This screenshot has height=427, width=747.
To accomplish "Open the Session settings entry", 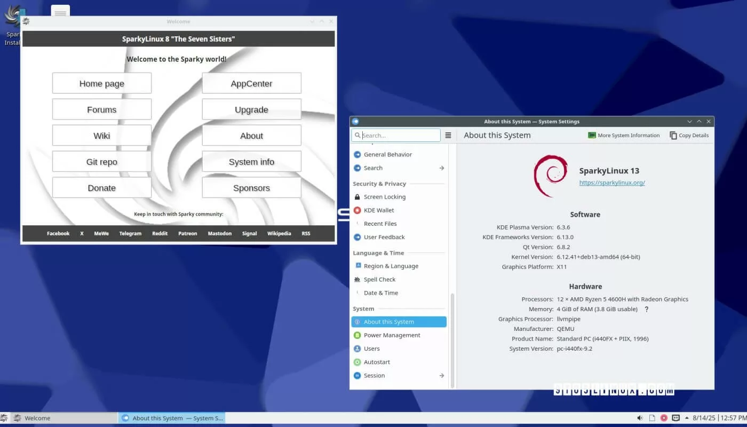I will point(399,376).
